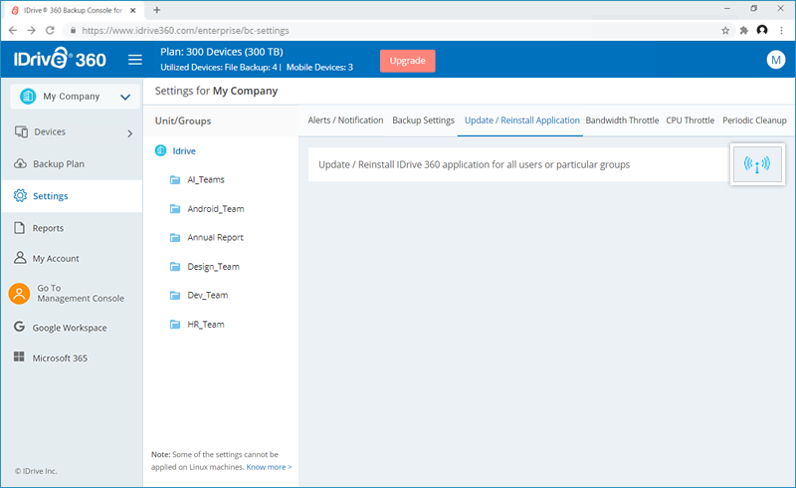Image resolution: width=796 pixels, height=488 pixels.
Task: Click the Android_Team folder icon
Action: click(x=175, y=208)
